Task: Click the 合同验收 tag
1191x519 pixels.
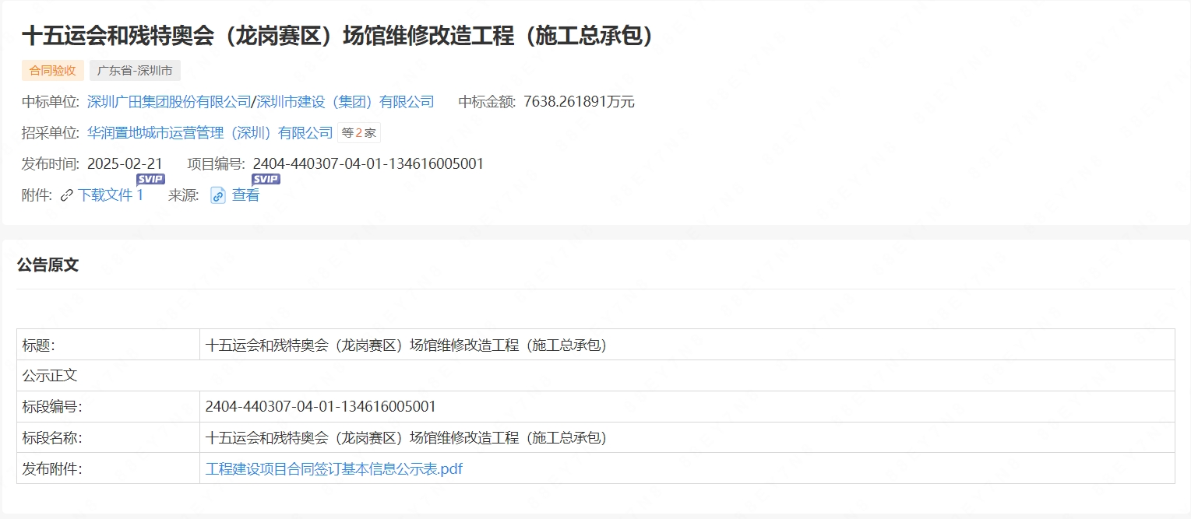Action: (x=52, y=70)
